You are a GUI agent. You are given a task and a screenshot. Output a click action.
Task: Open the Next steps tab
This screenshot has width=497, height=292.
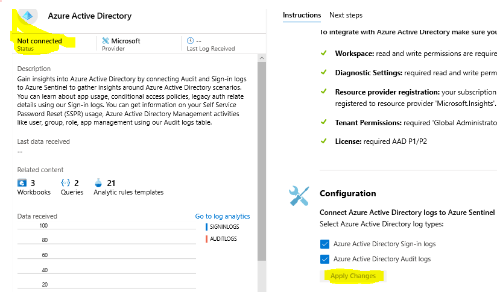point(346,15)
